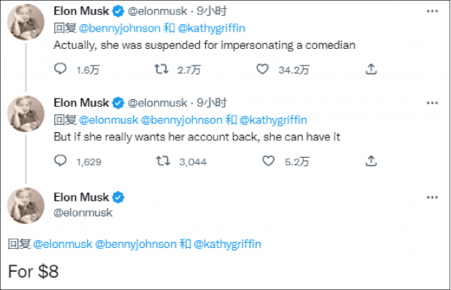Share the 'wants her account back' tweet
This screenshot has height=290, width=451.
(371, 161)
